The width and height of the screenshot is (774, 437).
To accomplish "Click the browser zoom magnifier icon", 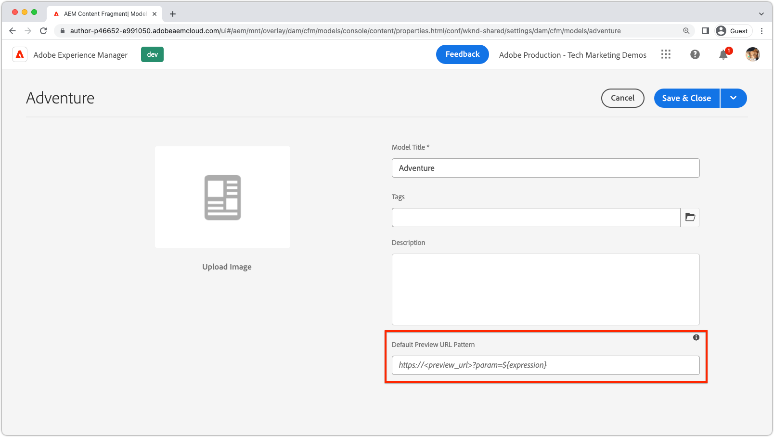I will (x=686, y=31).
